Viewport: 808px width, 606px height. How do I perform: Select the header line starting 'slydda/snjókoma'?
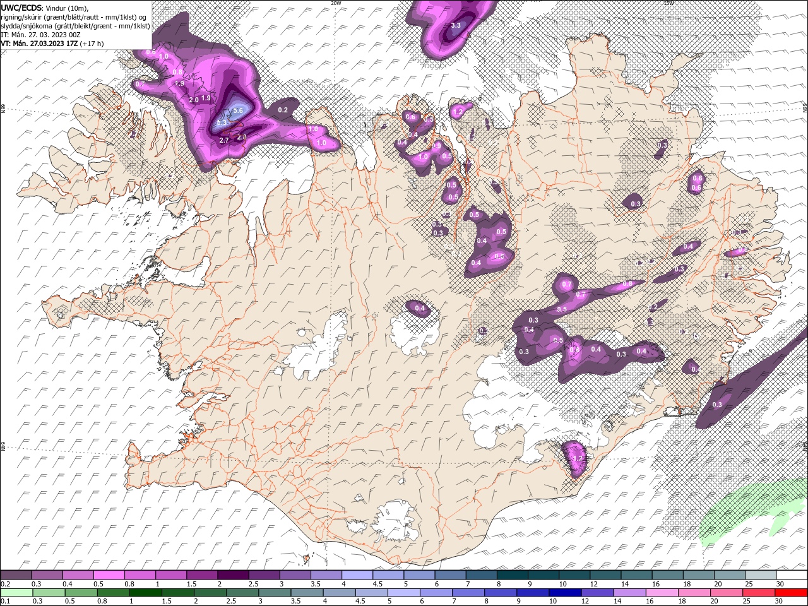point(75,26)
